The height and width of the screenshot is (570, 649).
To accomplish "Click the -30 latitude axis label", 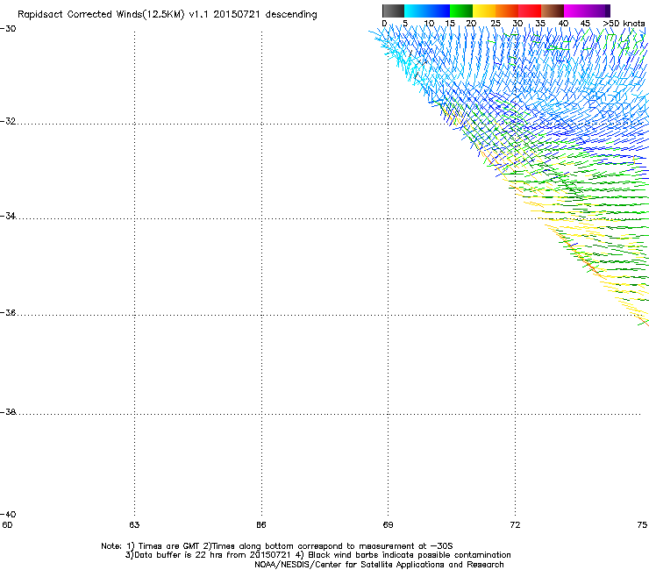I will click(8, 29).
